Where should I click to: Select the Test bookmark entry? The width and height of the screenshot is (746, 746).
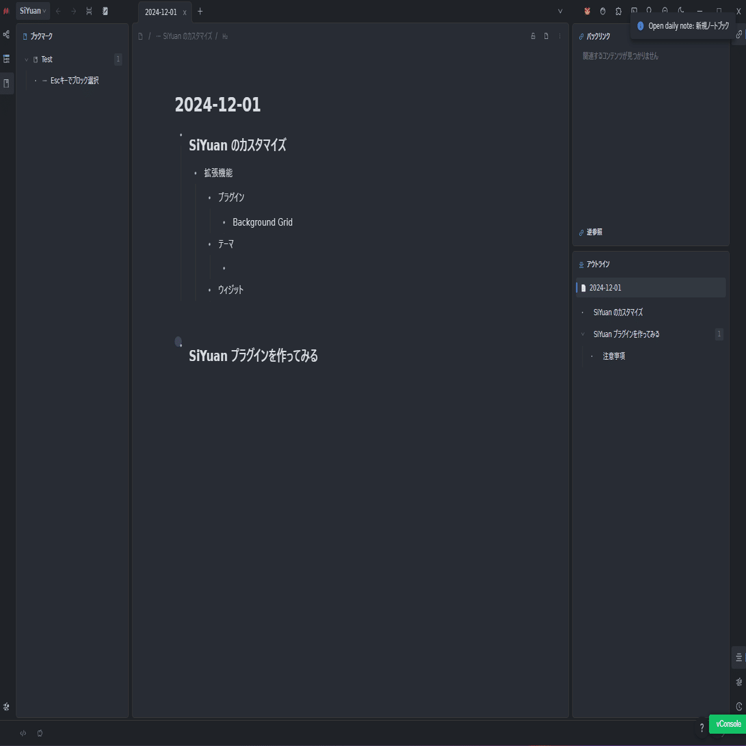[46, 59]
